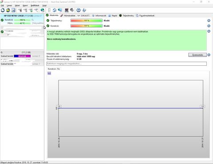This screenshot has height=164, width=213.
Task: Click green check icon next to main Kondíció bar
Action: point(48,26)
